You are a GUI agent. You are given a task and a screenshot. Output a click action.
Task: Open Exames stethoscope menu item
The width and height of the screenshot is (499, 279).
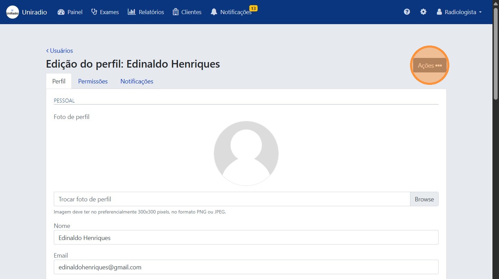94,12
